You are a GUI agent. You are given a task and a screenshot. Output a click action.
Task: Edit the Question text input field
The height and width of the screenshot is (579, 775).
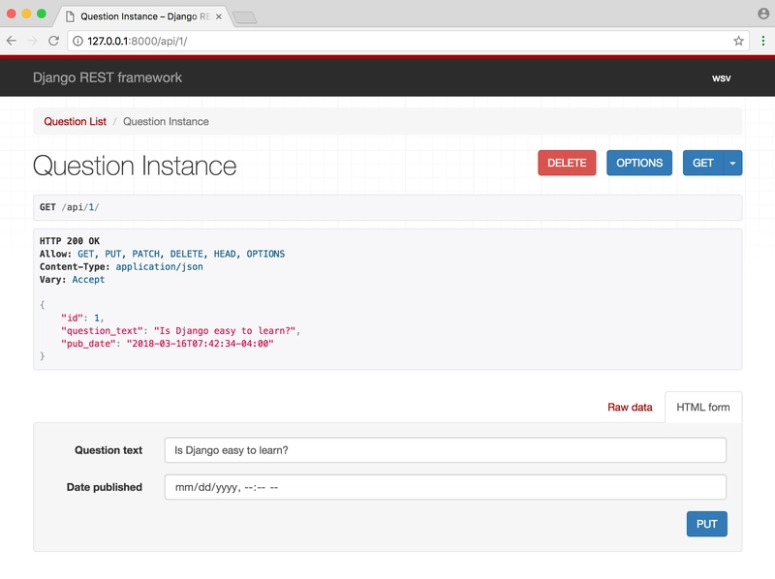[446, 450]
